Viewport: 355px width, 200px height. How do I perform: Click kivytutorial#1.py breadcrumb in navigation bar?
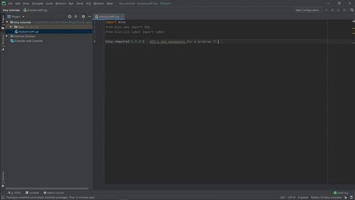coord(35,10)
